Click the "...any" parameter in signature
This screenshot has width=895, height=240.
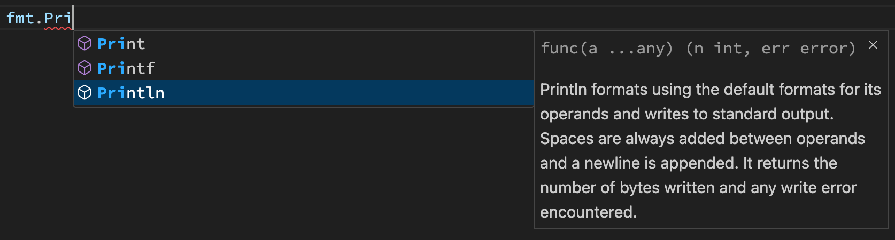(x=641, y=49)
